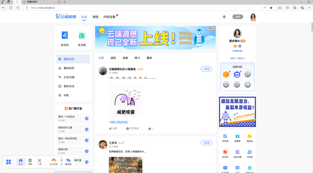Select the 学习 feed tab
The height and width of the screenshot is (173, 313).
pos(137,58)
